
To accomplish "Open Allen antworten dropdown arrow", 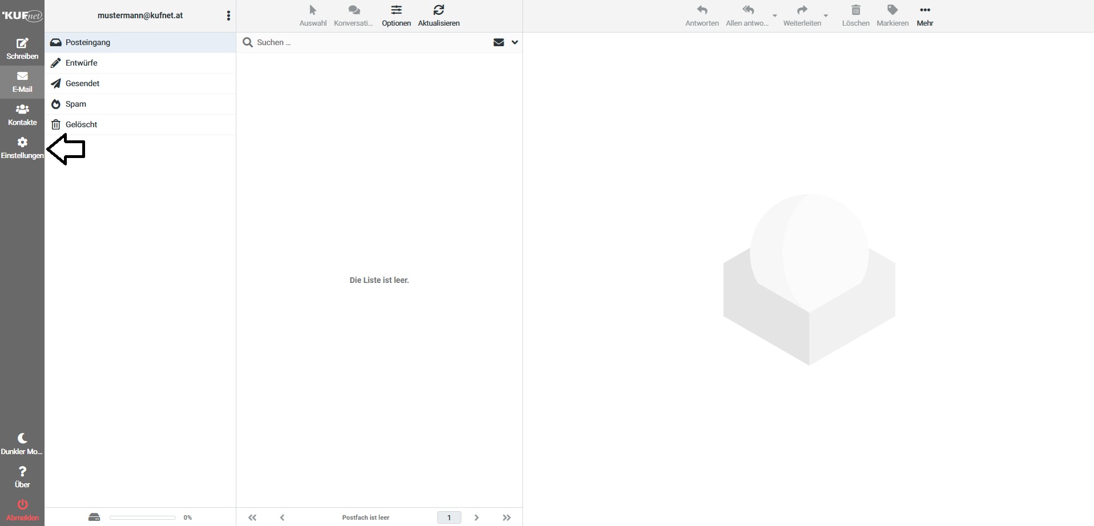I will coord(775,15).
